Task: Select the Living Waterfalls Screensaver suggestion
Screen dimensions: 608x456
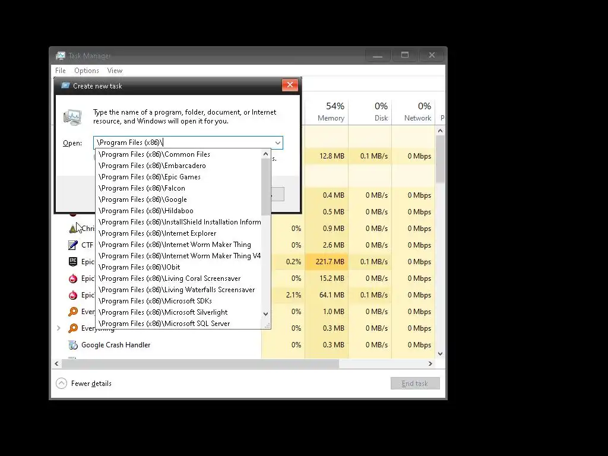Action: point(178,289)
